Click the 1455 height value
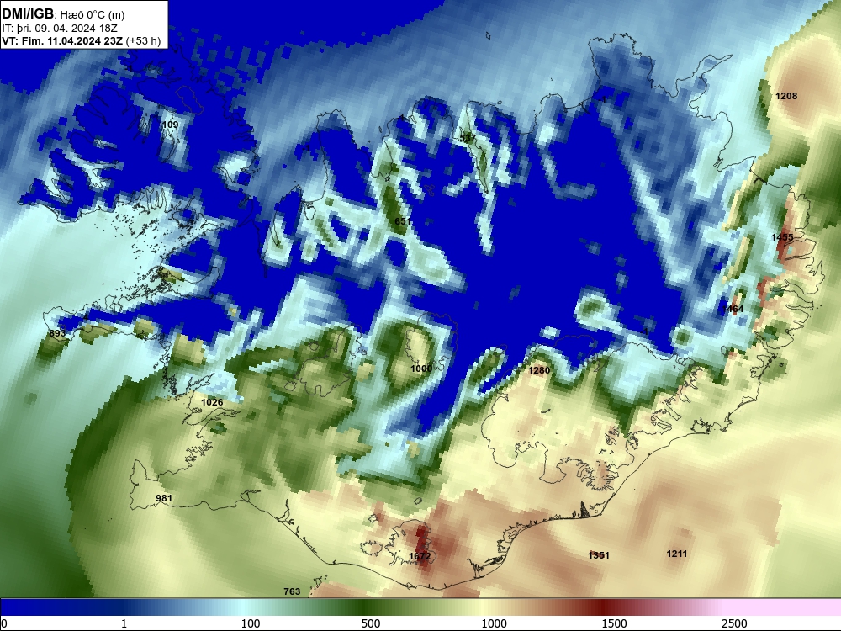Image resolution: width=841 pixels, height=631 pixels. pos(782,237)
